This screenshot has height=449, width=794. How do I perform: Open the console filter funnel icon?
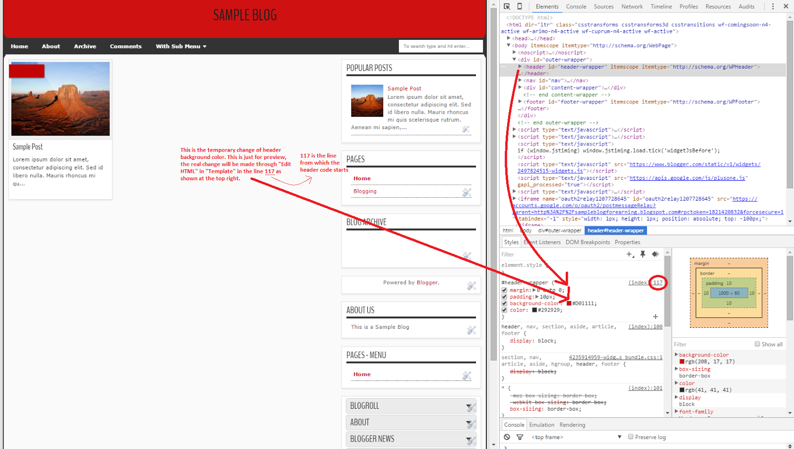(520, 437)
